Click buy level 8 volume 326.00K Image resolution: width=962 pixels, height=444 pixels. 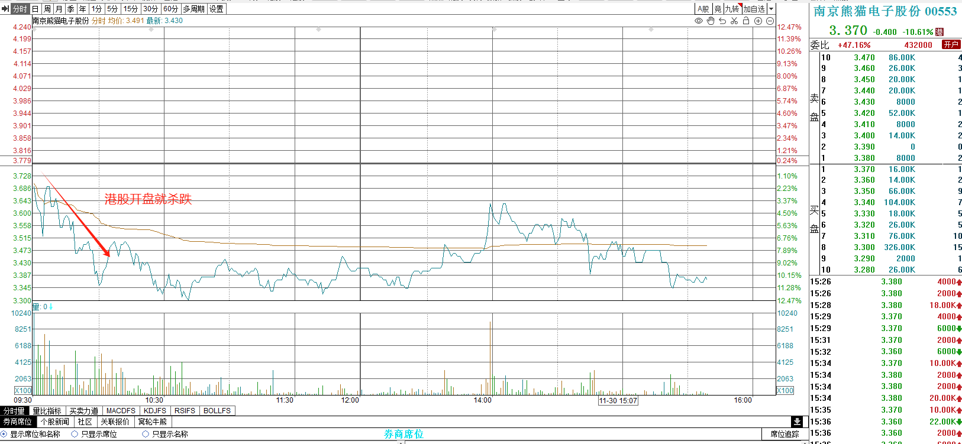pos(899,247)
